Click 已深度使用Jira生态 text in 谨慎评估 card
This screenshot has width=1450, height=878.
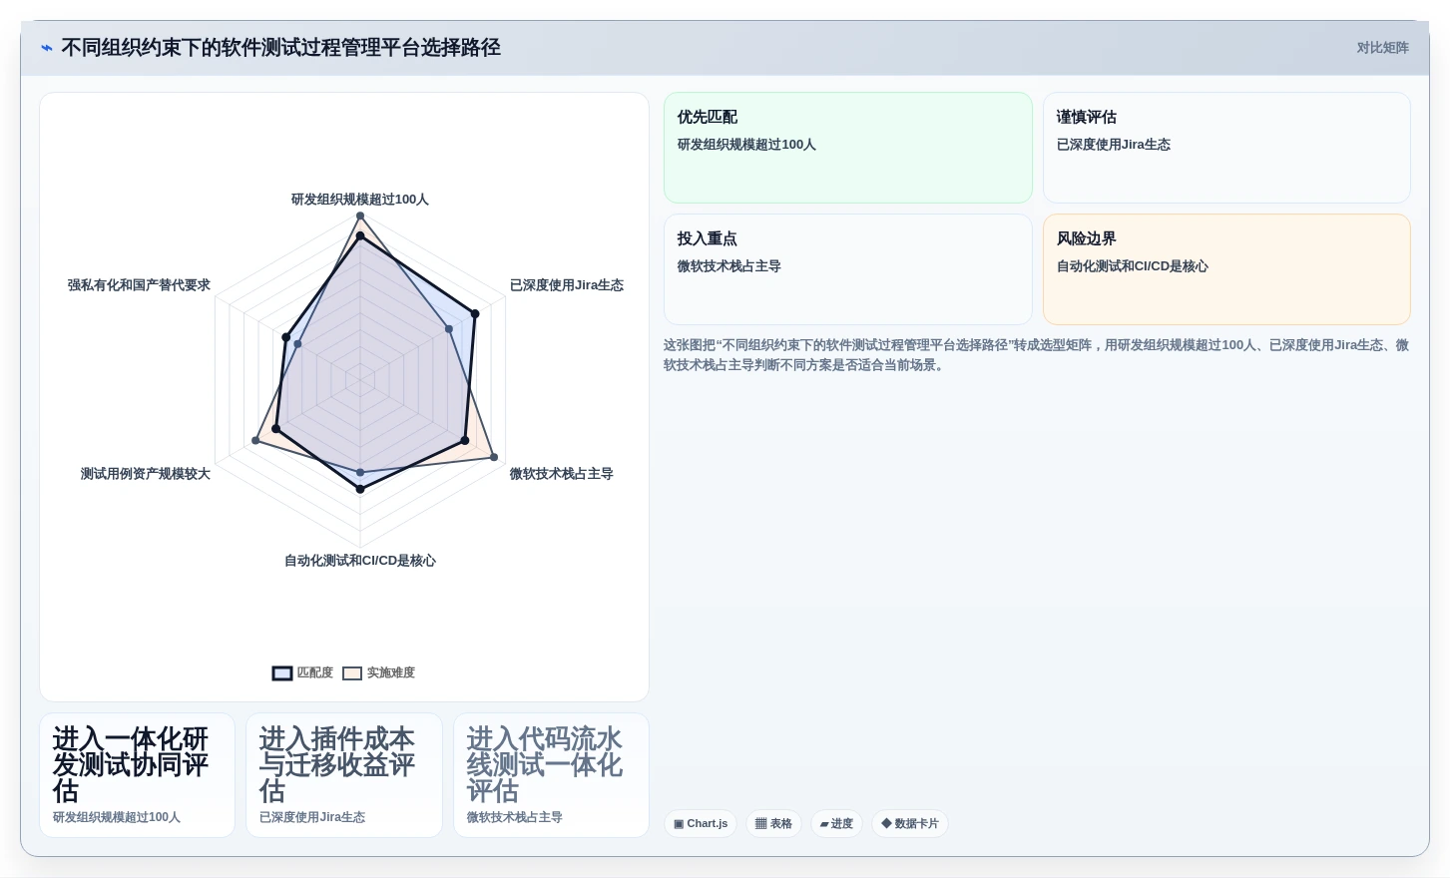tap(1114, 145)
